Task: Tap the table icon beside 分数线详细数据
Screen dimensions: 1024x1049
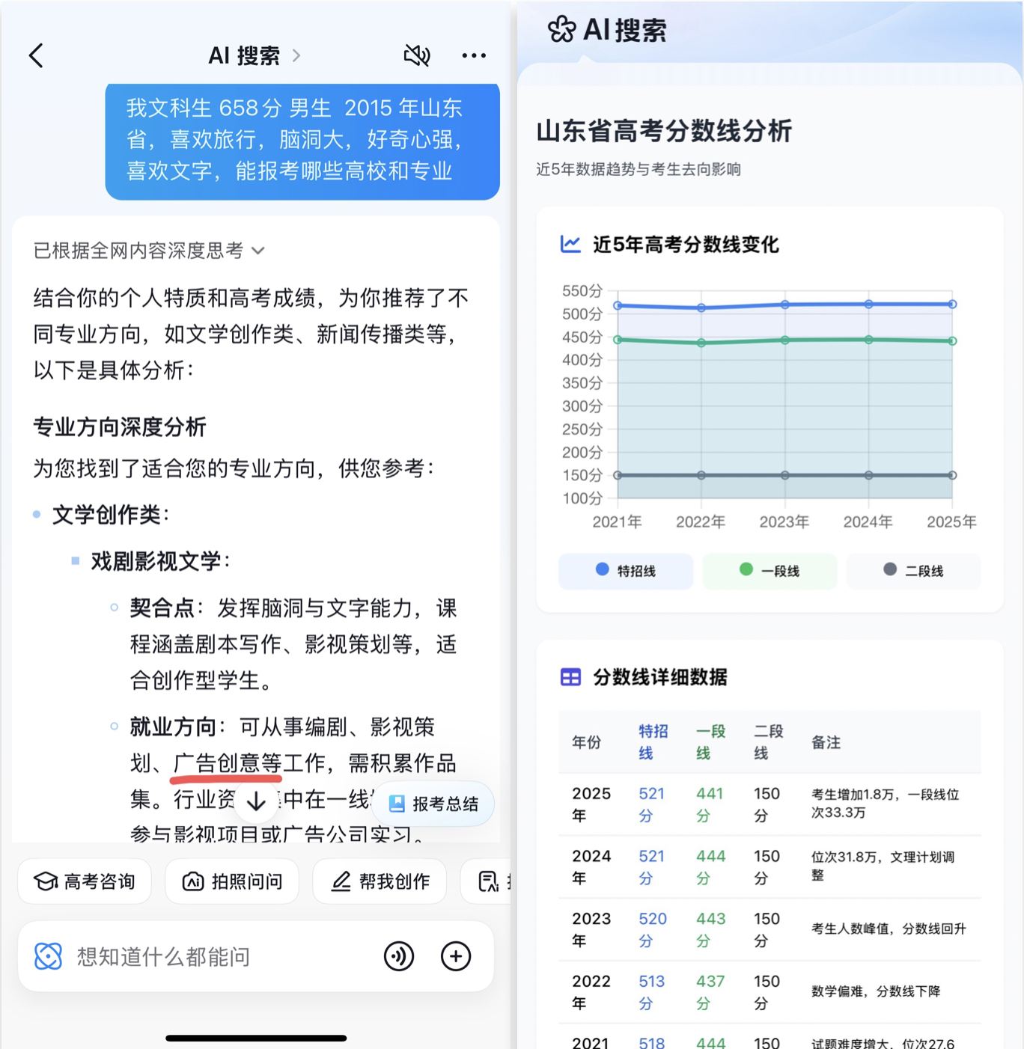Action: [570, 677]
